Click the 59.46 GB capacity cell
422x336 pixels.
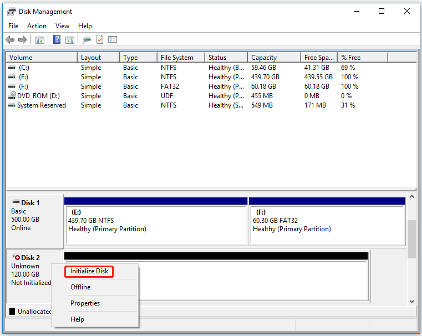coord(263,68)
